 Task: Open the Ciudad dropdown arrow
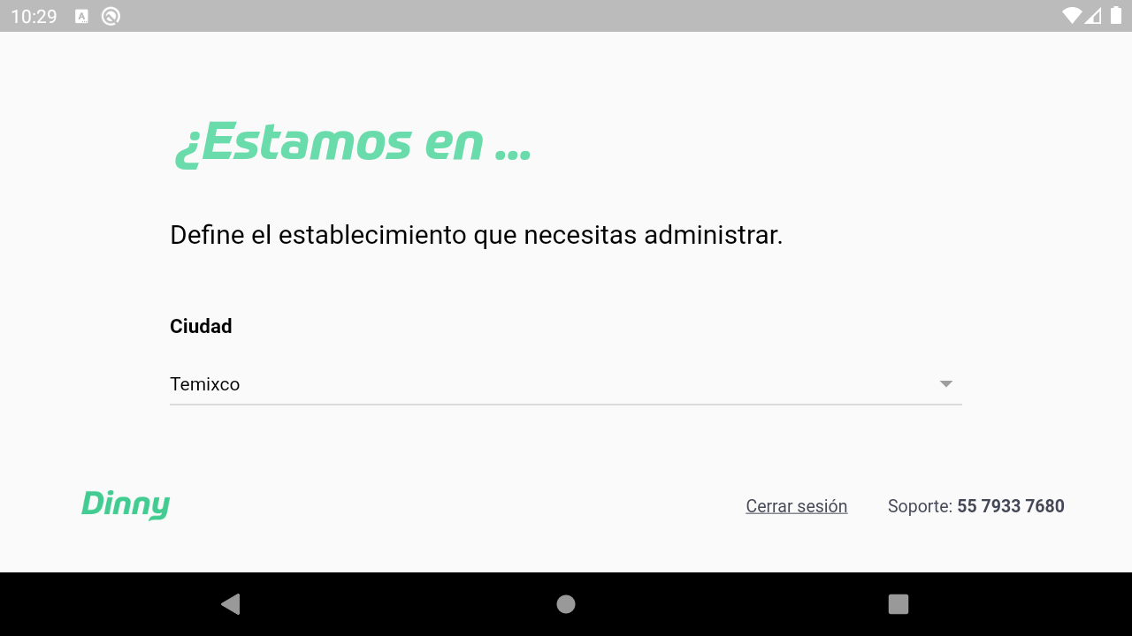(945, 384)
